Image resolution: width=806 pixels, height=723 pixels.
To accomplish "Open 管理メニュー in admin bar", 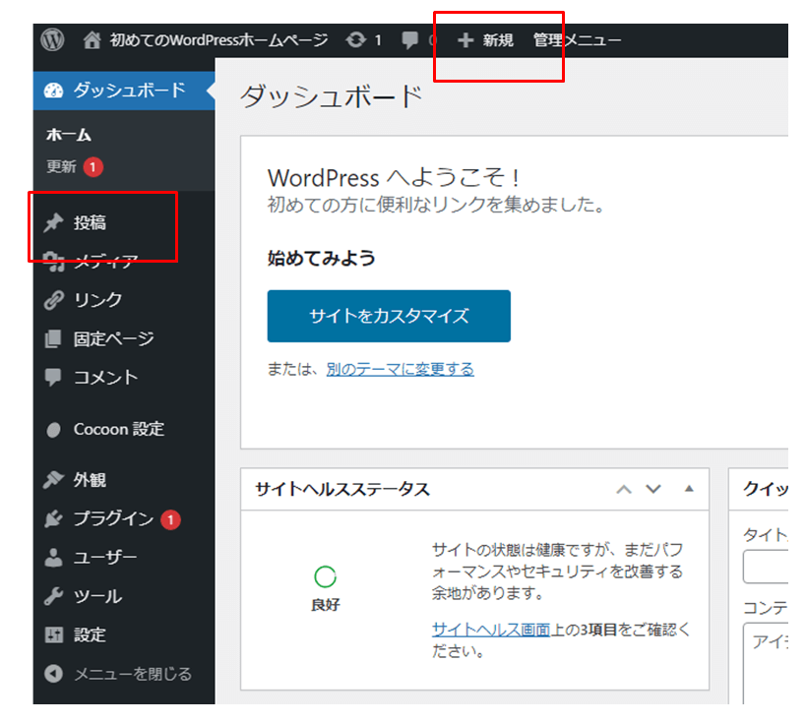I will click(578, 40).
